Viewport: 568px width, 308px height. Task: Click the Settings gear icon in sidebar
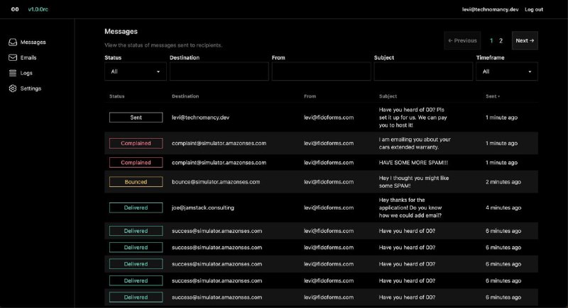(13, 89)
